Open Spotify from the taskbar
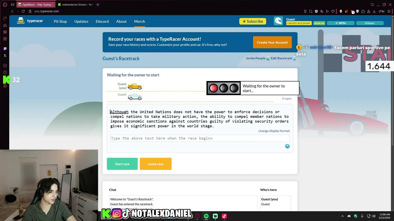 coord(206,216)
